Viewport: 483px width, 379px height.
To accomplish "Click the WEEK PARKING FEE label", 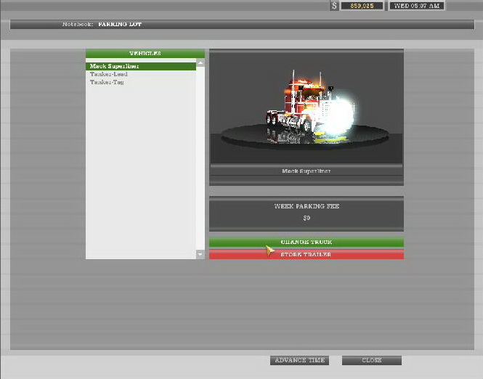I will click(x=306, y=206).
